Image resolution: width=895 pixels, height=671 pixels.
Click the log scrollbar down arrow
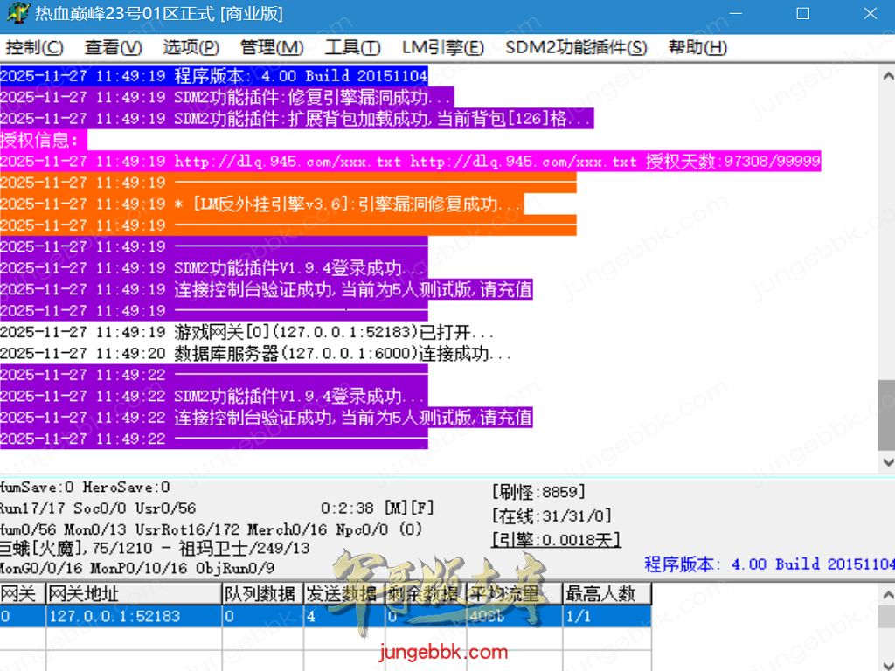tap(886, 462)
